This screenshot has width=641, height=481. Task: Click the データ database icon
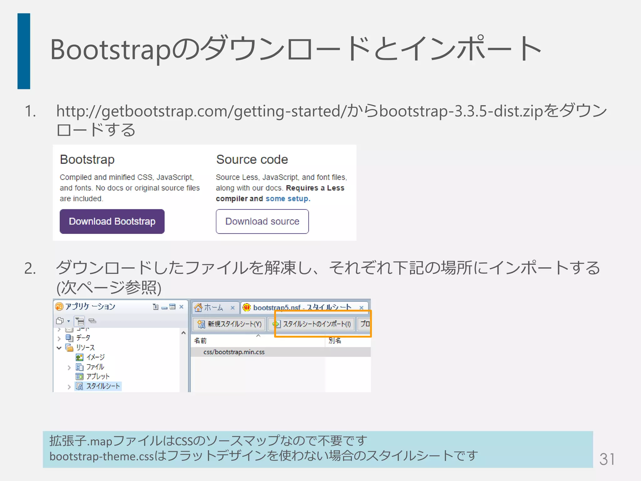click(69, 338)
